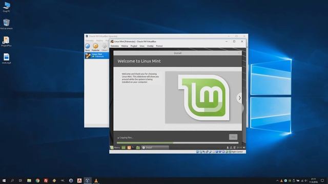Open the Ovaj PC desktop icon
This screenshot has width=328, height=184.
(7, 7)
